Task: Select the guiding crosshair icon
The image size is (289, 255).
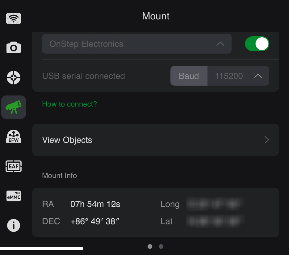Action: pyautogui.click(x=14, y=77)
